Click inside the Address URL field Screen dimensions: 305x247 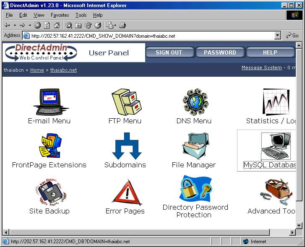[151, 36]
